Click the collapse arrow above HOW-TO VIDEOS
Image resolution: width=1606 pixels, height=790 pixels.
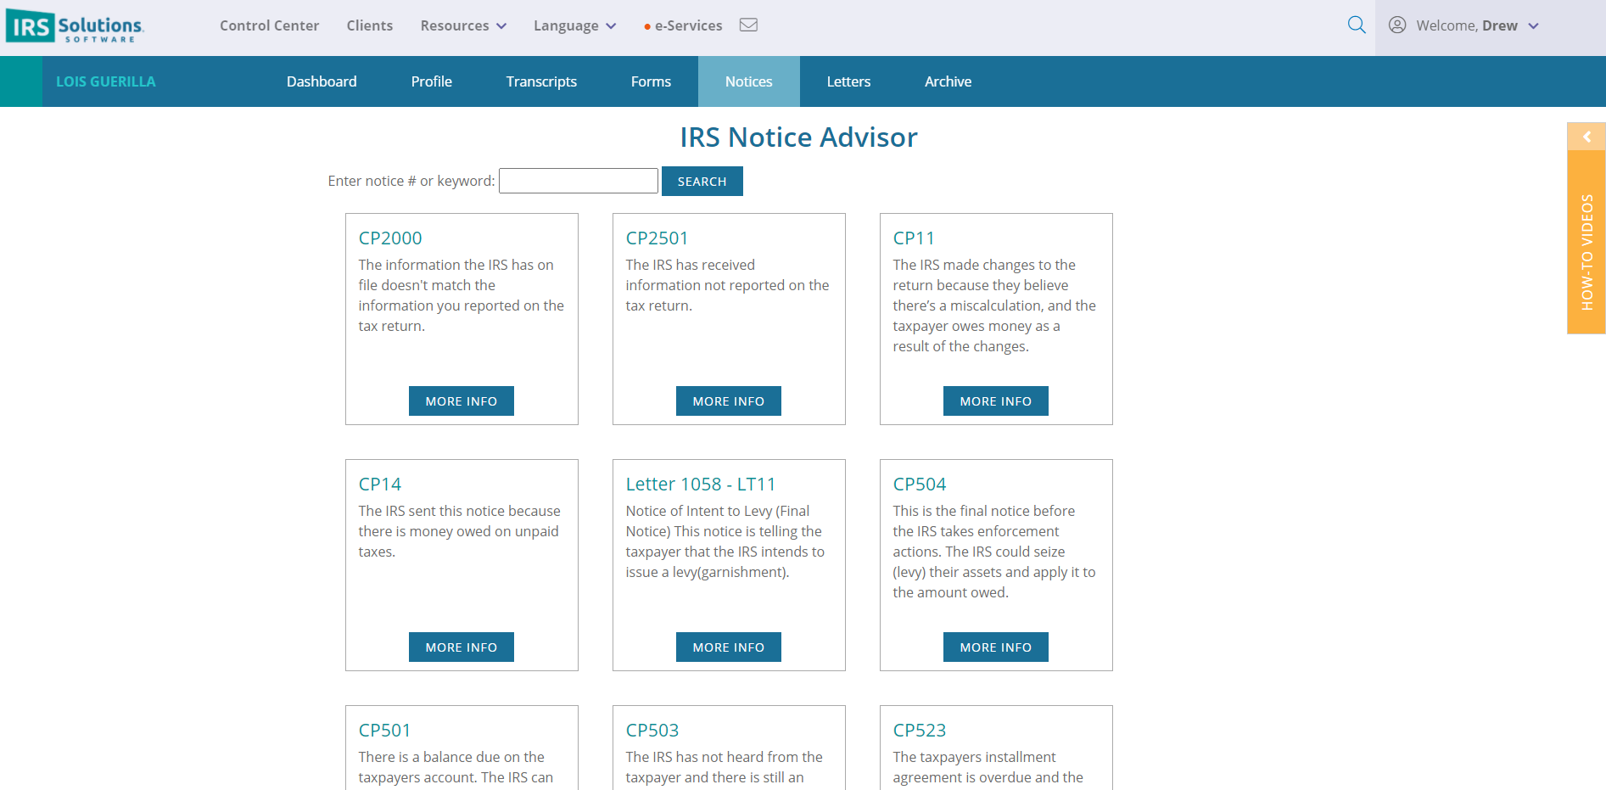click(1586, 137)
